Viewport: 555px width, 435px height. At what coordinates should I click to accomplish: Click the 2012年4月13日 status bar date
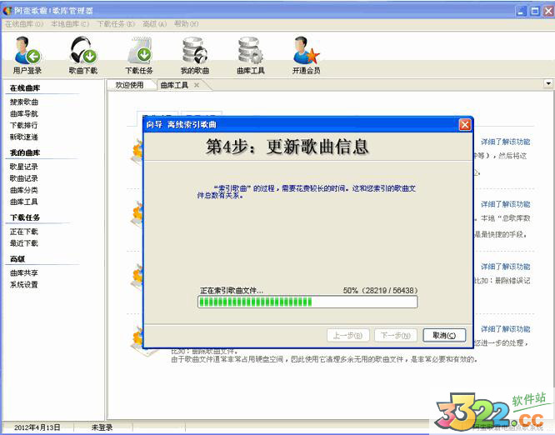(x=37, y=427)
